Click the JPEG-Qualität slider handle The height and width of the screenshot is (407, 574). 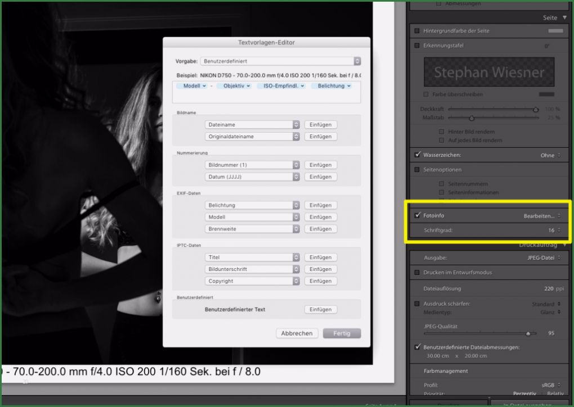tap(528, 333)
